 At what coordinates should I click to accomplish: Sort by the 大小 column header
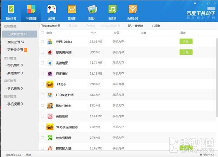click(93, 33)
